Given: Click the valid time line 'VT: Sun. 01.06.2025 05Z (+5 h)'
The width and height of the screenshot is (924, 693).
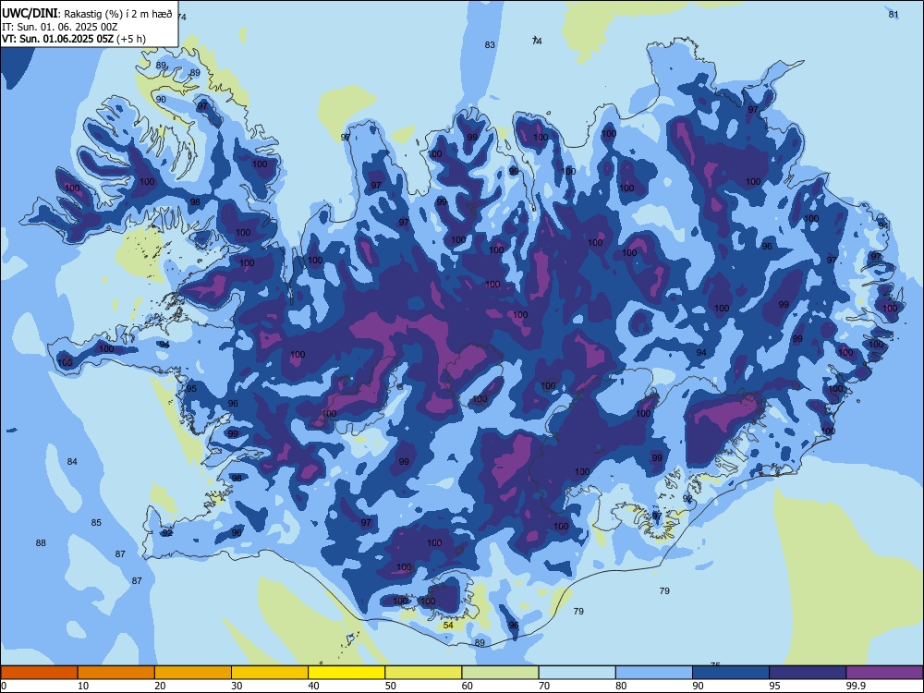Looking at the screenshot, I should click(x=74, y=39).
